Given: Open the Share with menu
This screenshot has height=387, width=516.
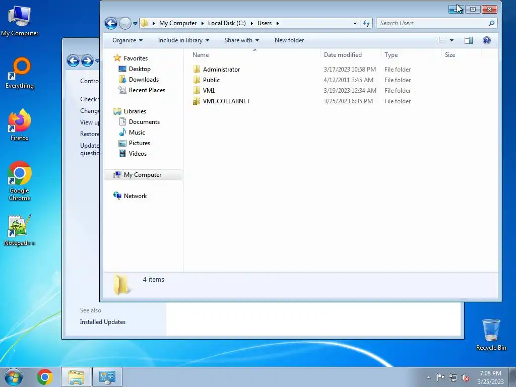Looking at the screenshot, I should tap(242, 40).
